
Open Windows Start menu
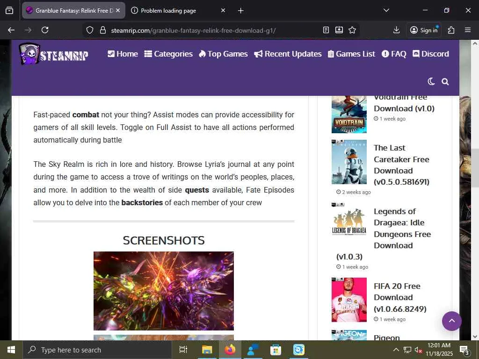point(11,350)
